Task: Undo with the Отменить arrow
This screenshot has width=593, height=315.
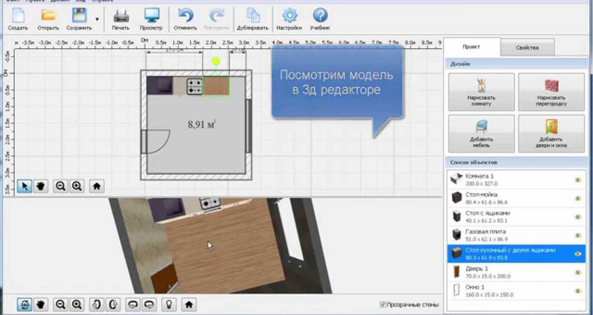Action: point(185,16)
